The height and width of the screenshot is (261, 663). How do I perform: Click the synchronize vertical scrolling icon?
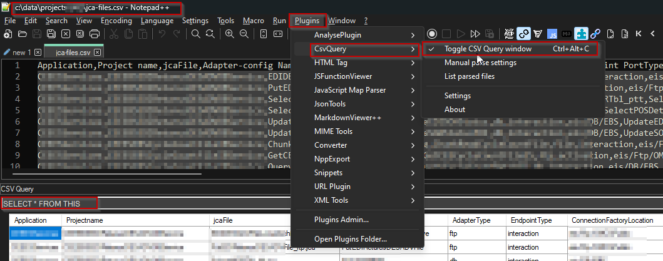click(x=264, y=34)
